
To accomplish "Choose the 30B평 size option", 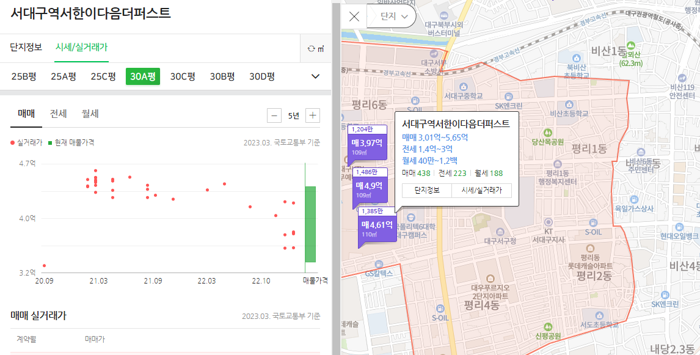I will pos(222,76).
